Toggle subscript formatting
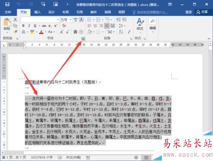This screenshot has width=213, height=161. pos(50,26)
